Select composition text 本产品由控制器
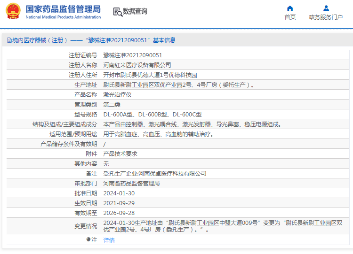 point(192,124)
